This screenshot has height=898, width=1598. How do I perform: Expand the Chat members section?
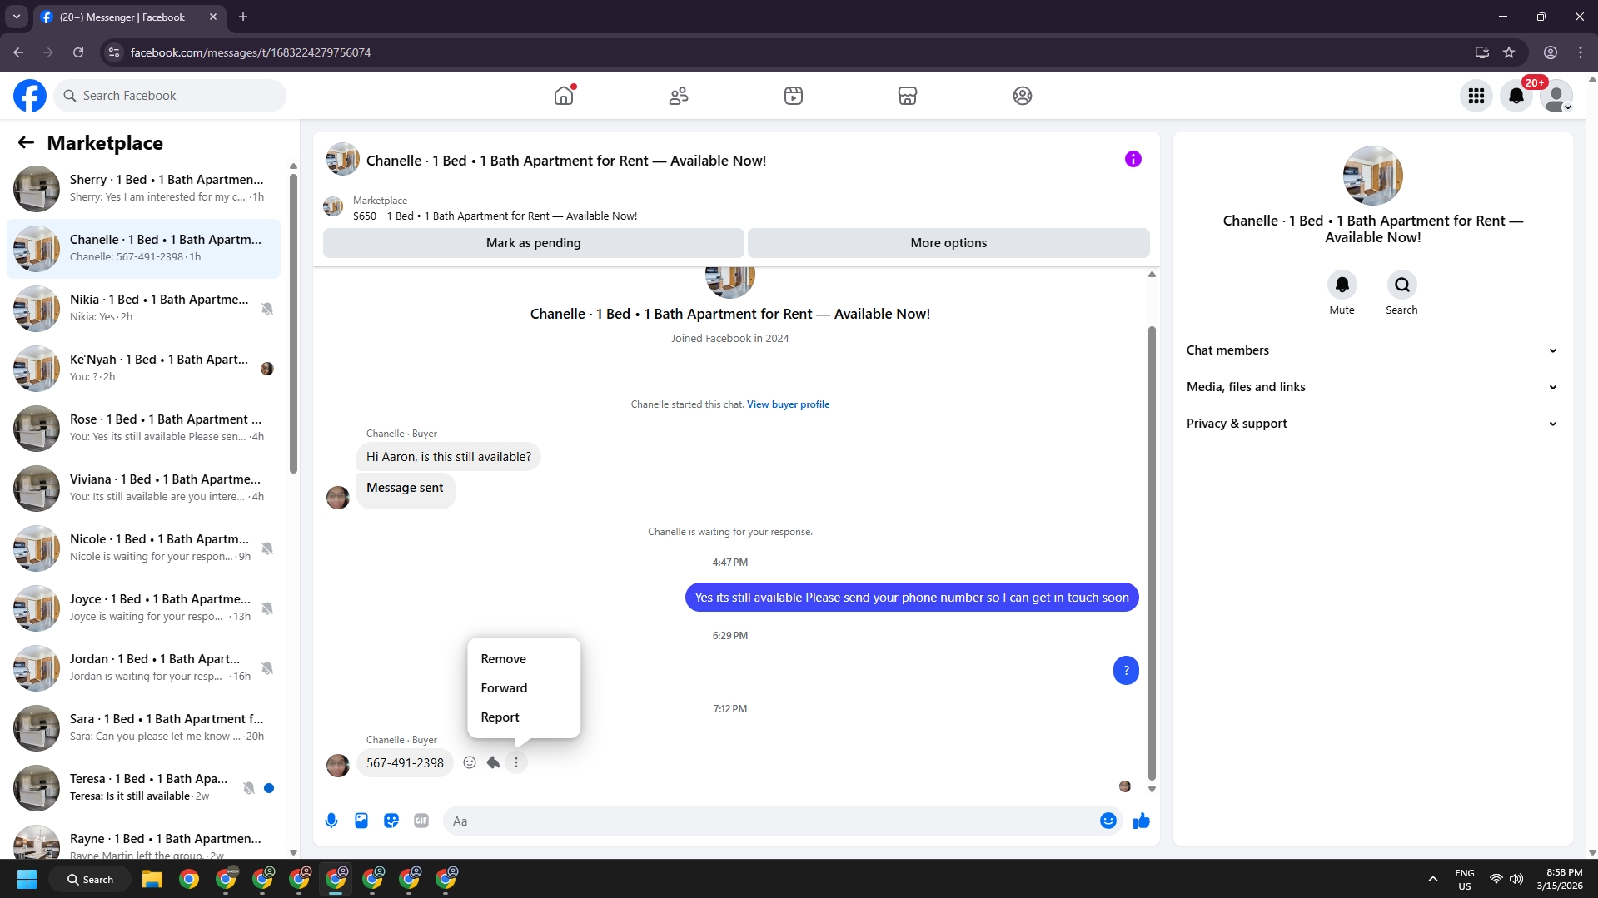click(1372, 350)
